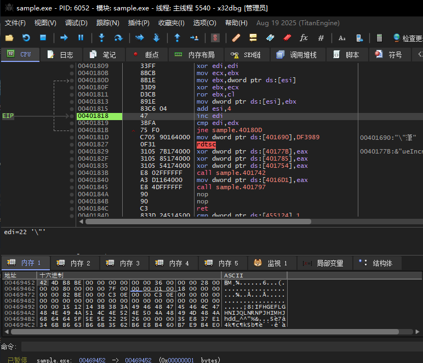The height and width of the screenshot is (363, 423).
Task: Restart the debugged program via restart icon
Action: 26,38
